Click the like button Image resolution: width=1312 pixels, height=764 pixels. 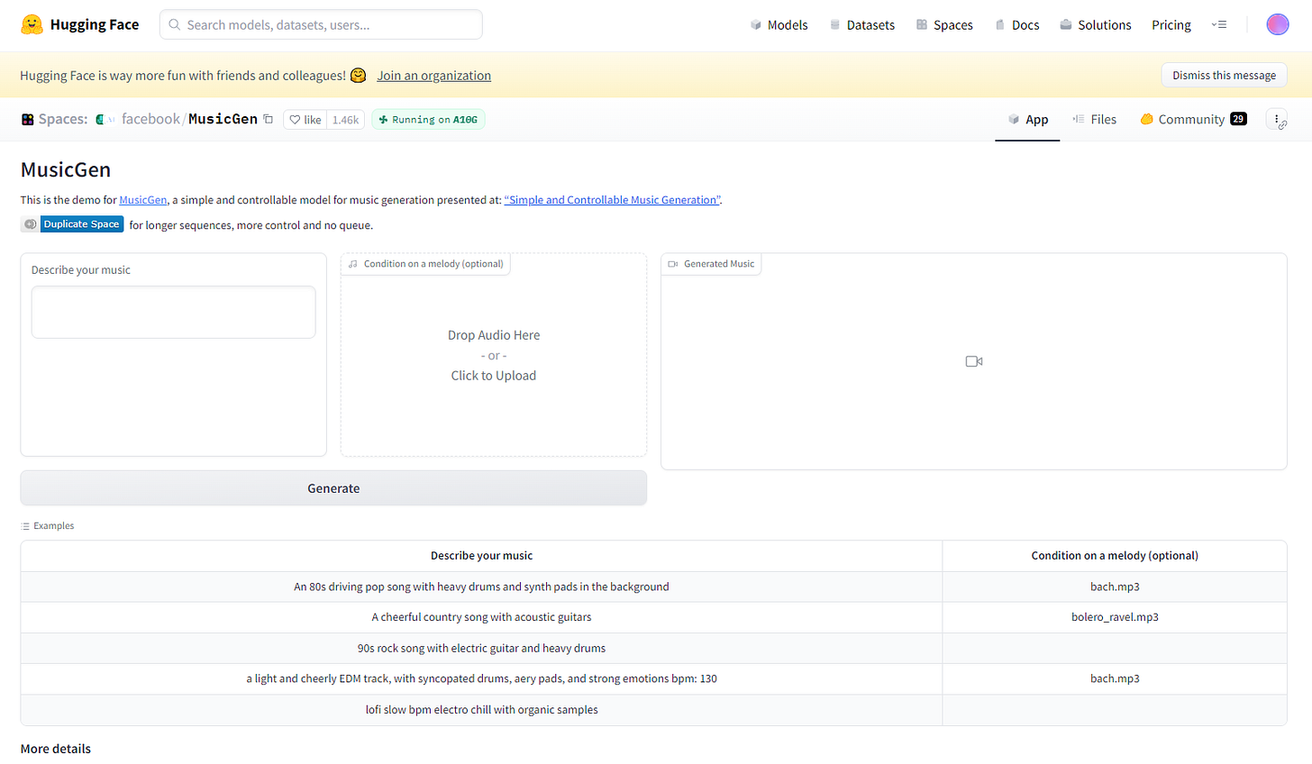(305, 120)
